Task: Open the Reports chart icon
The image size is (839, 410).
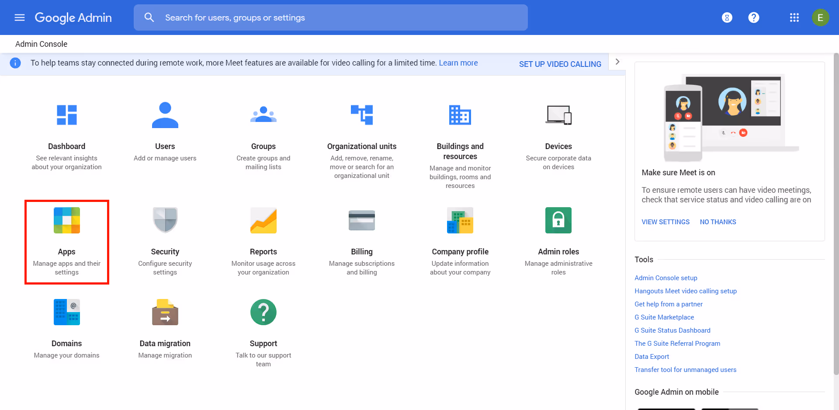Action: pos(263,220)
